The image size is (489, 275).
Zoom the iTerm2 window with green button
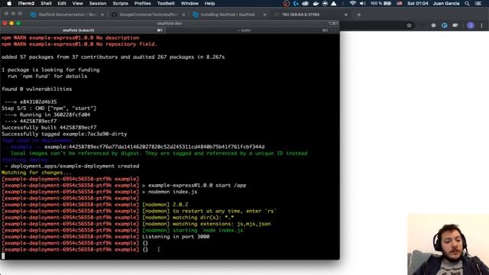click(18, 24)
